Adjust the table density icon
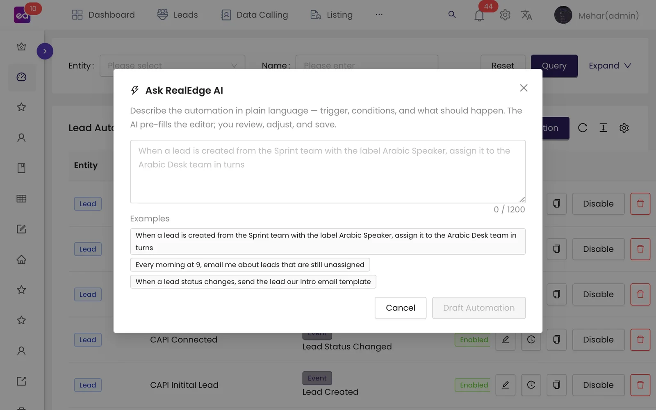This screenshot has height=410, width=656. (603, 128)
